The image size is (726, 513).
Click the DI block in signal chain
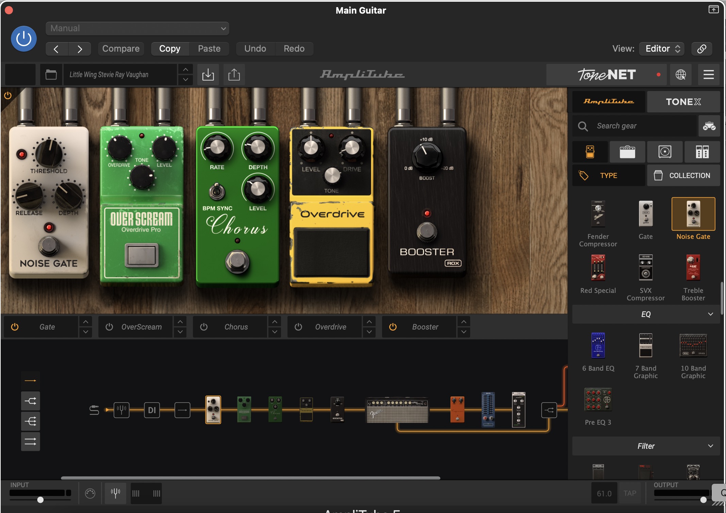click(152, 410)
